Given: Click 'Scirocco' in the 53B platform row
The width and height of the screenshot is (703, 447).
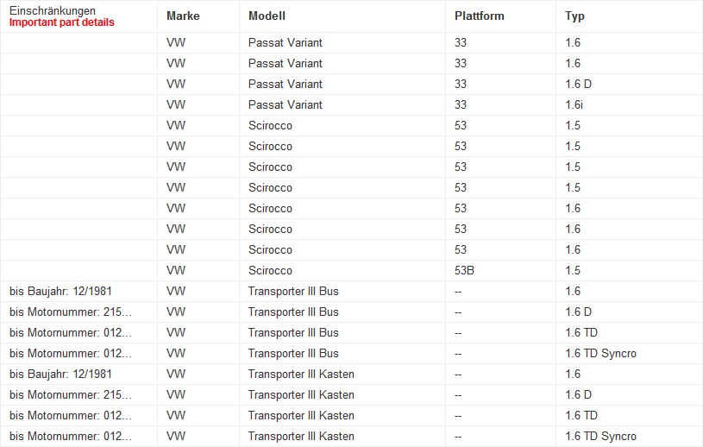Looking at the screenshot, I should pos(270,270).
